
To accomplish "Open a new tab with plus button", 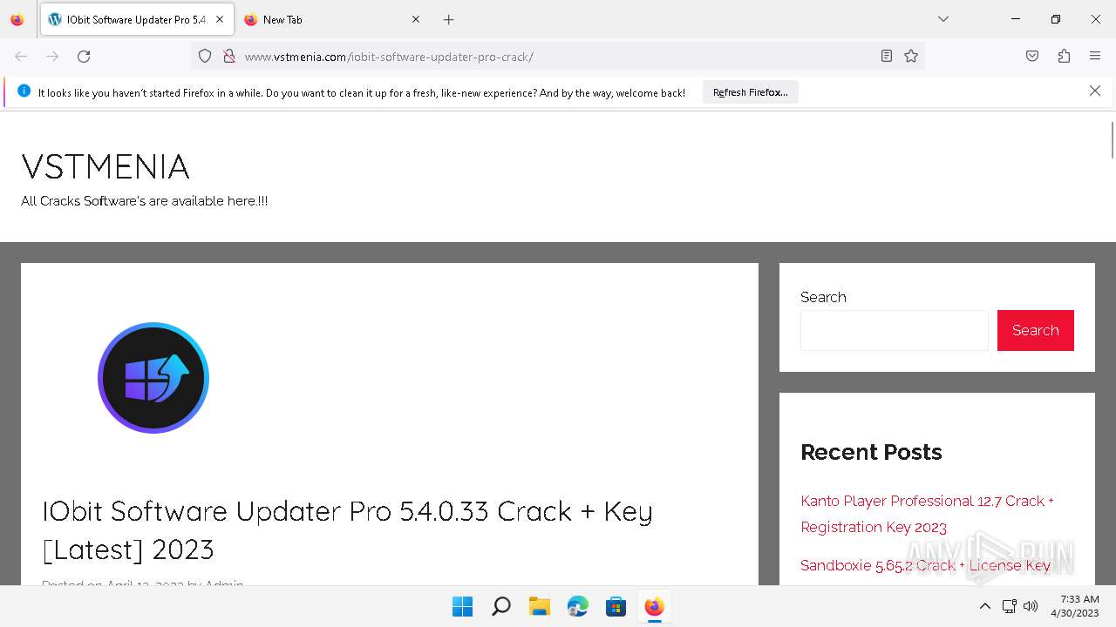I will [449, 19].
